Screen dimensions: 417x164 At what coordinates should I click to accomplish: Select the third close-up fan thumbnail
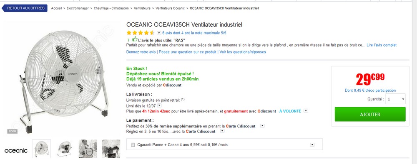coord(88,149)
